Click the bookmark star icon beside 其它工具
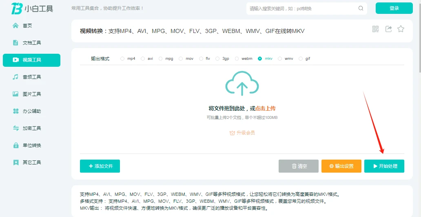 pos(16,162)
